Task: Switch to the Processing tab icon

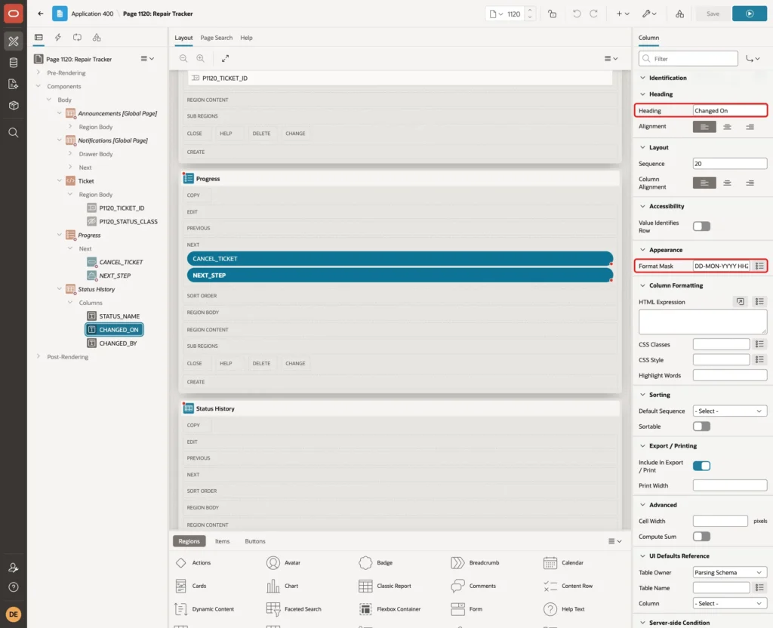Action: (78, 38)
